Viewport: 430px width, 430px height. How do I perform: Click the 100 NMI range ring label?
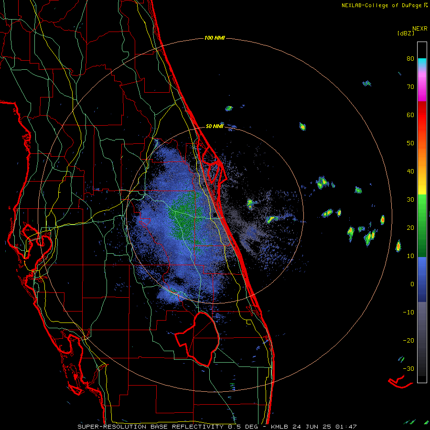point(215,38)
